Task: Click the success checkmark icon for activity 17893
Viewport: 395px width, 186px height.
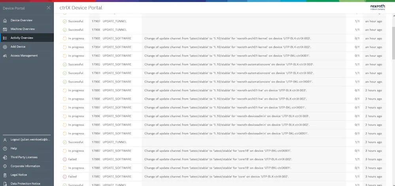Action: coord(65,142)
